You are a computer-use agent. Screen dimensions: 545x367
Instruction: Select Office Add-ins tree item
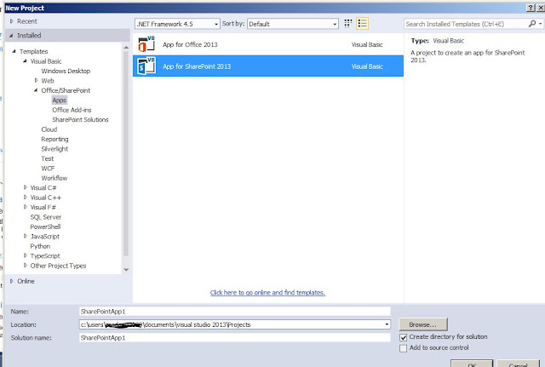[72, 110]
